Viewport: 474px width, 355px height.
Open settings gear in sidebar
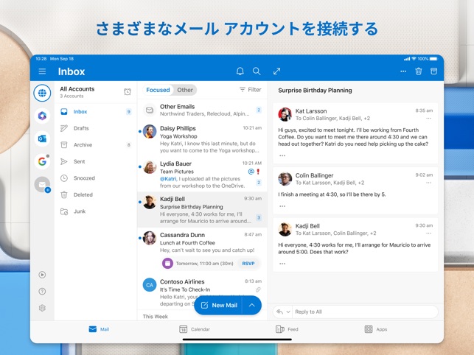(42, 308)
